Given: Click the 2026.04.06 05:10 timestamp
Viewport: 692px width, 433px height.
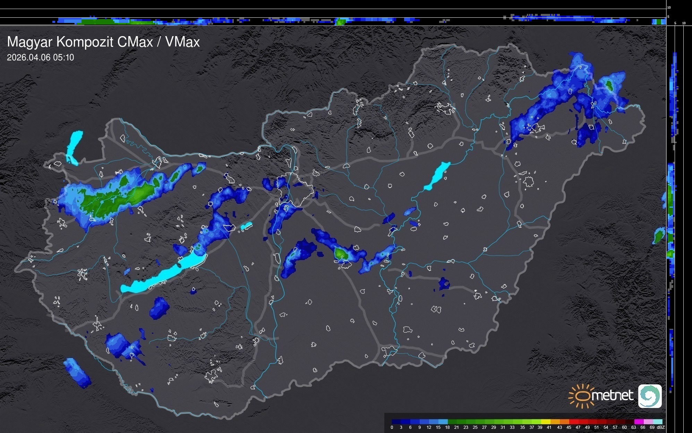Looking at the screenshot, I should (41, 58).
